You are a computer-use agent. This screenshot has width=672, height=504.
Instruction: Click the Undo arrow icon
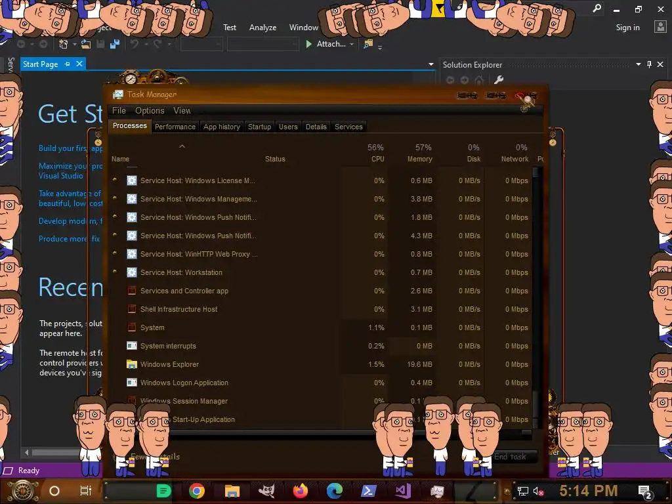click(135, 44)
